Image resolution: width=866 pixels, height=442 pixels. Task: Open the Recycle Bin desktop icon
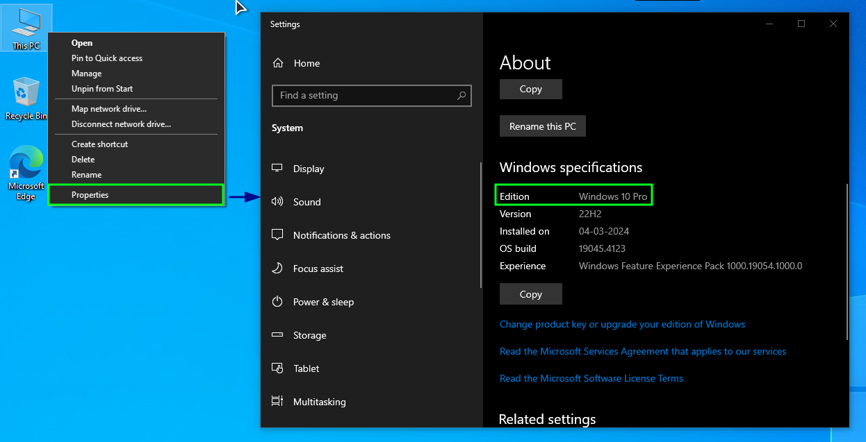click(x=26, y=99)
